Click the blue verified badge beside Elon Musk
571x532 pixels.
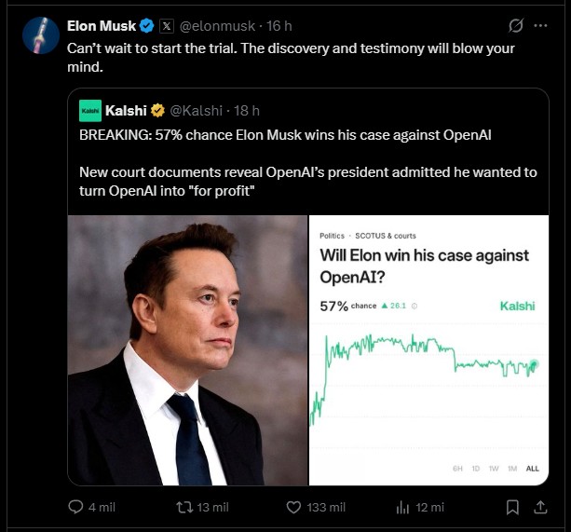[x=147, y=25]
